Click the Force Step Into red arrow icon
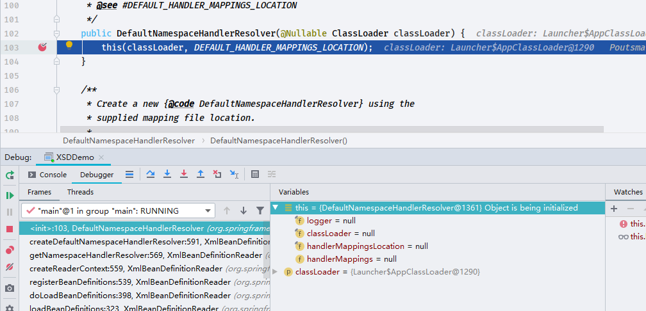Image resolution: width=646 pixels, height=311 pixels. (184, 175)
